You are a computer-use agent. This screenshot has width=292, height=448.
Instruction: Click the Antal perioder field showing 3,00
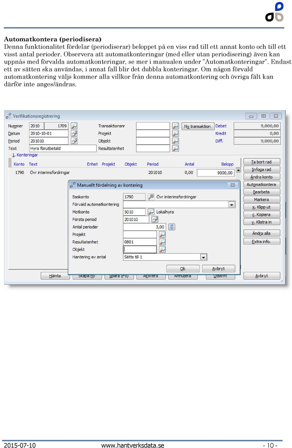point(144,227)
